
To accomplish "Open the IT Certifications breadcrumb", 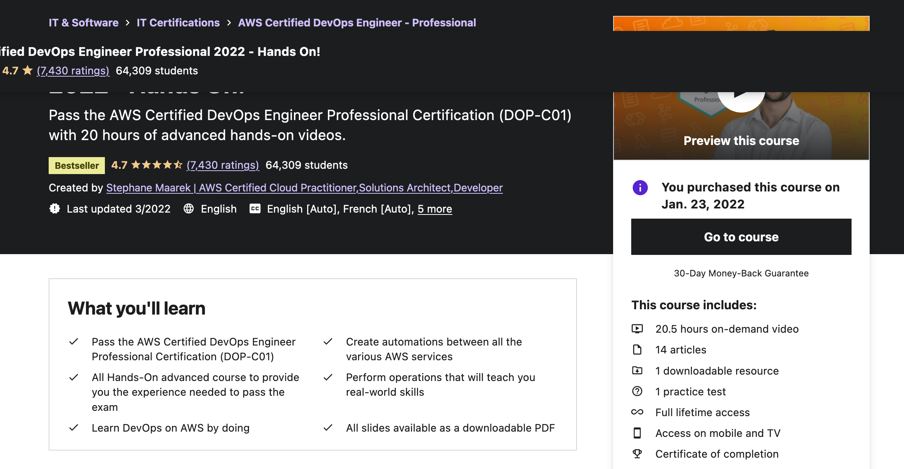I will click(178, 23).
